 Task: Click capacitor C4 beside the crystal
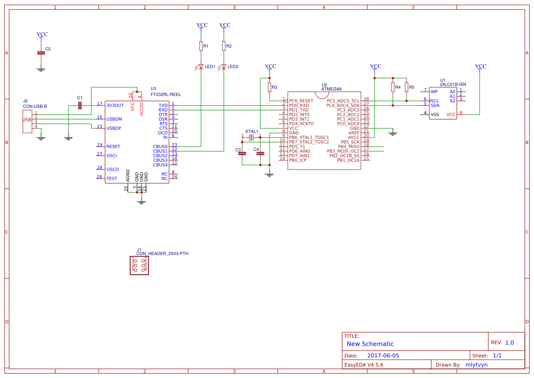pos(259,154)
